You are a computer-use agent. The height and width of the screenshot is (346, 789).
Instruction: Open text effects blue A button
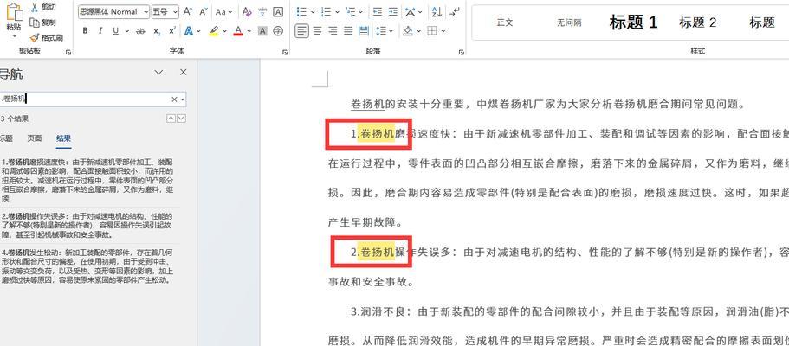coord(189,31)
